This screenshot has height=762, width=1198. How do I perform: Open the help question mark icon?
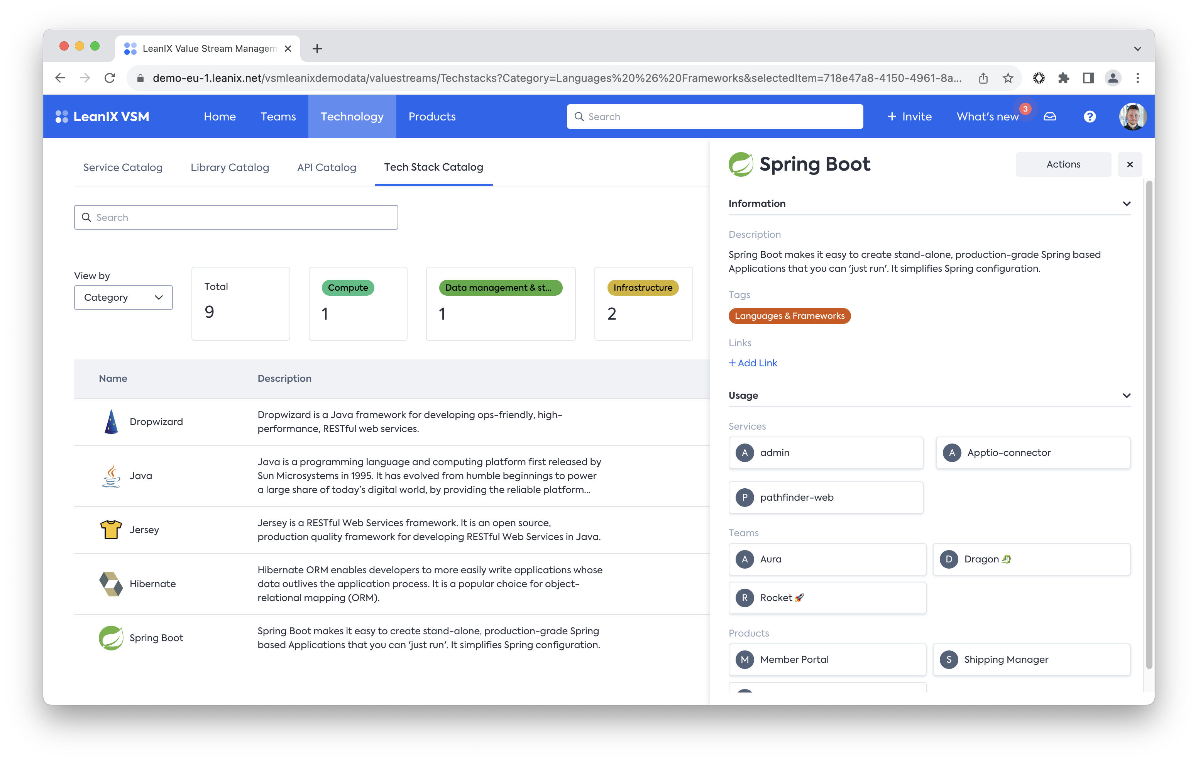1090,117
